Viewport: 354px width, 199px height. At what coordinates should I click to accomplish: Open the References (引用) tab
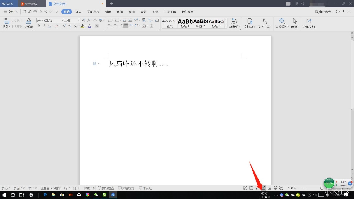point(108,12)
